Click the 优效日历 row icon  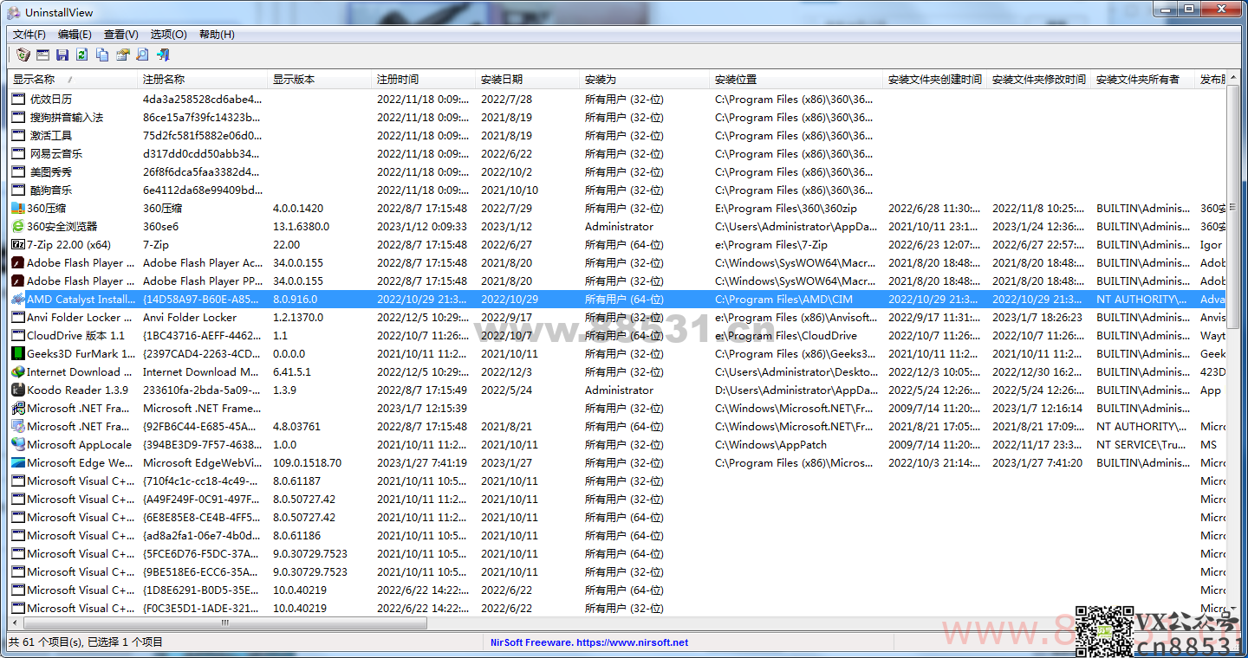[x=18, y=99]
